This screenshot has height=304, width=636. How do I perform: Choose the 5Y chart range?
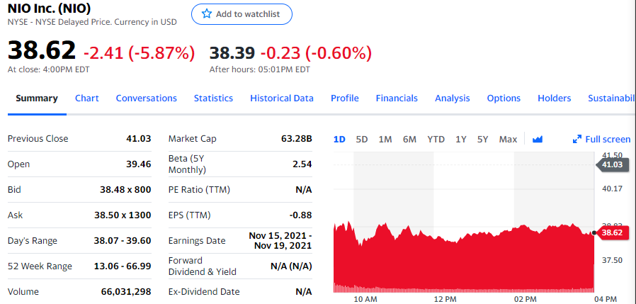click(482, 139)
